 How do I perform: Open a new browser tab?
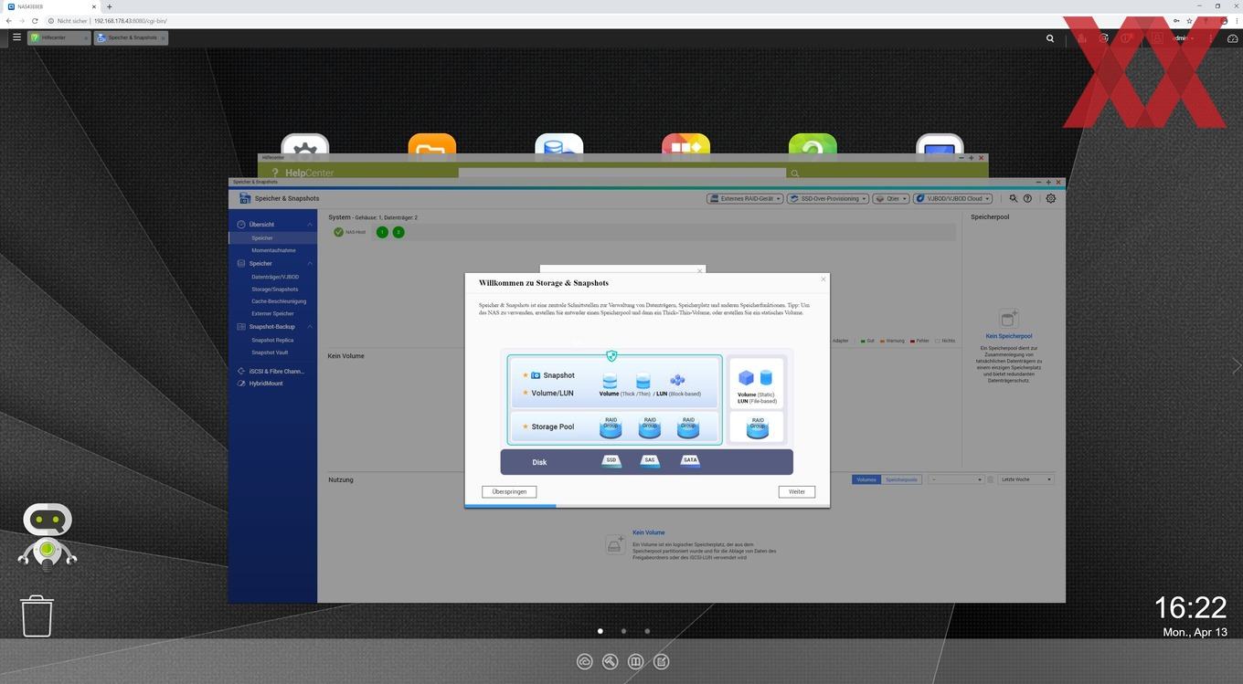coord(109,6)
